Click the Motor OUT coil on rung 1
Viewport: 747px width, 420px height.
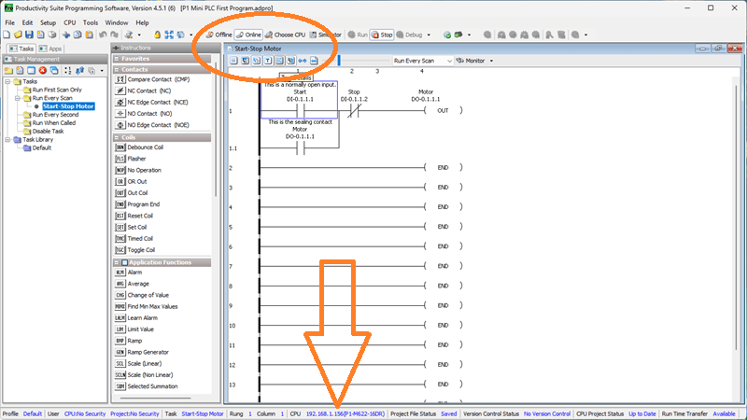(442, 110)
